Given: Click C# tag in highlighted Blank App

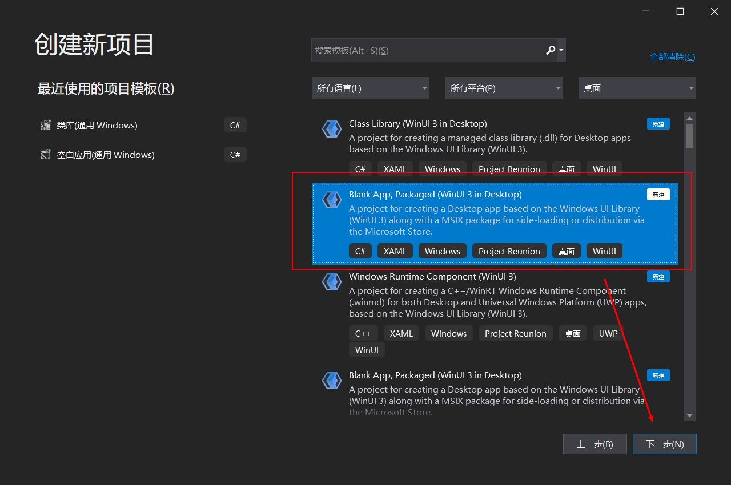Looking at the screenshot, I should click(x=360, y=251).
